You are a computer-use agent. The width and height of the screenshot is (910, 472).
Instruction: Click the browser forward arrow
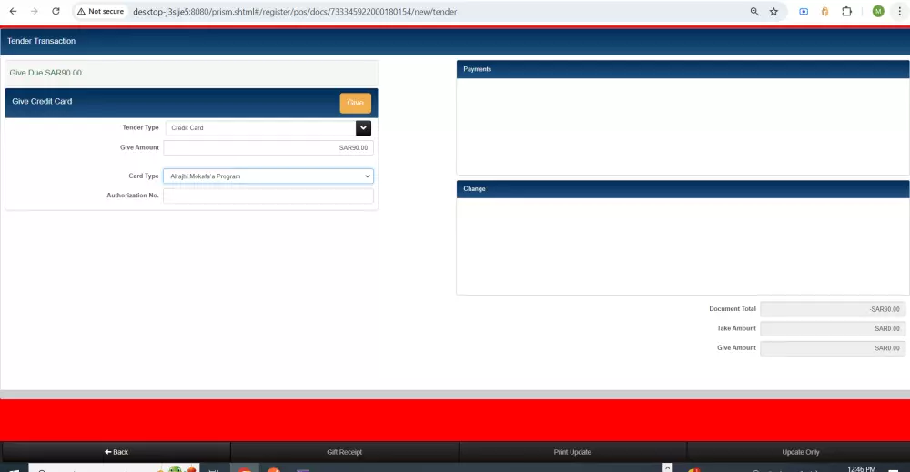(x=35, y=11)
